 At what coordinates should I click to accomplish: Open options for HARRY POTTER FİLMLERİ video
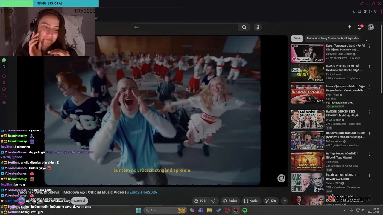pos(370,67)
